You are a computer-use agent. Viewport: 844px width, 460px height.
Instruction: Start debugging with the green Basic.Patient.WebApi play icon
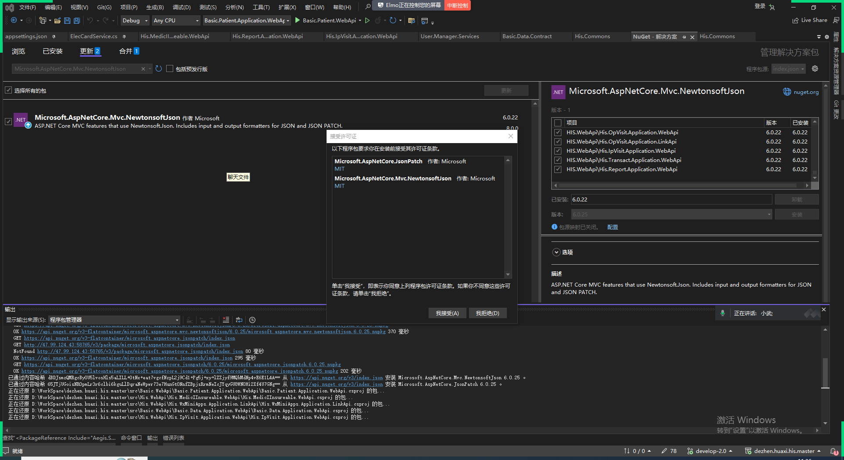[x=298, y=20]
